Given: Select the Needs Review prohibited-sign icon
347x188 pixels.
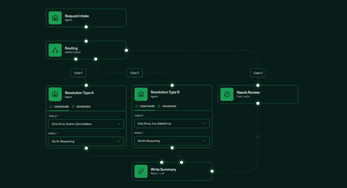Looking at the screenshot, I should [227, 94].
